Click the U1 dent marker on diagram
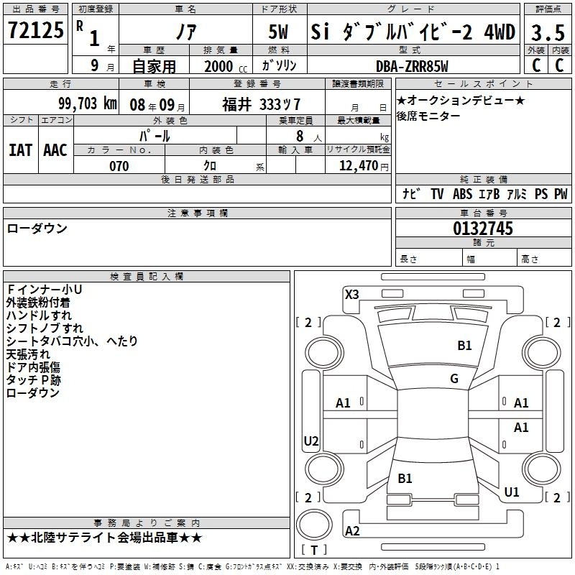This screenshot has height=575, width=575. coord(512,492)
